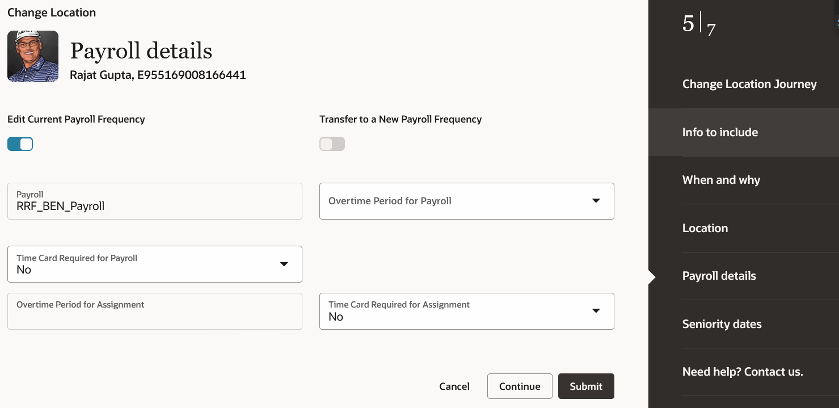The image size is (839, 408).
Task: Open Time Card Required for Assignment dropdown
Action: [x=466, y=311]
